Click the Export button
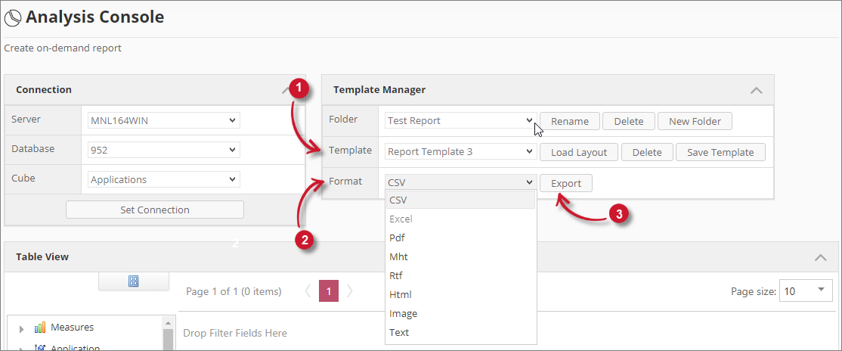Image resolution: width=842 pixels, height=351 pixels. 566,183
